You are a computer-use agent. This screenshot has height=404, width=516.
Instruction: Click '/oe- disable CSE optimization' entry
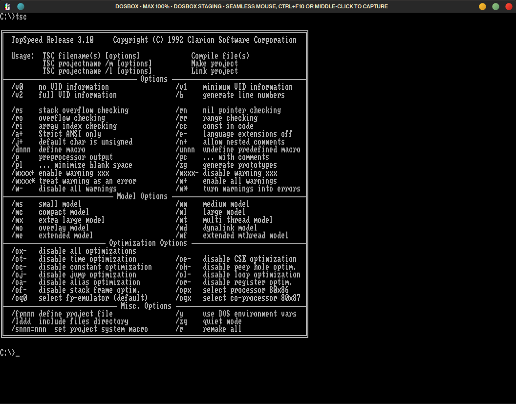pos(236,259)
